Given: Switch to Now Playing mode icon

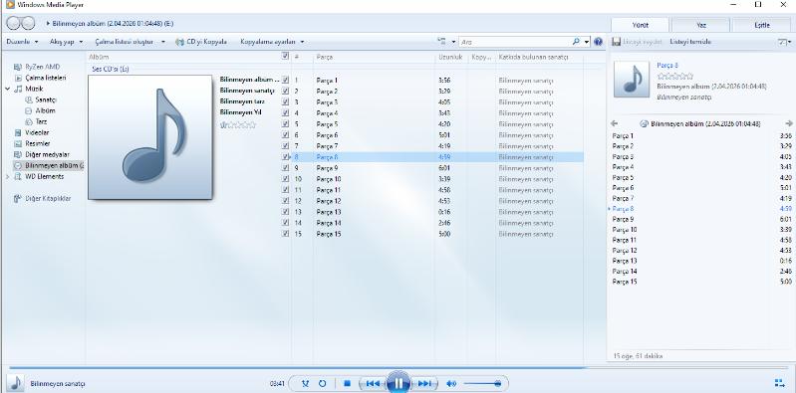Looking at the screenshot, I should 780,383.
